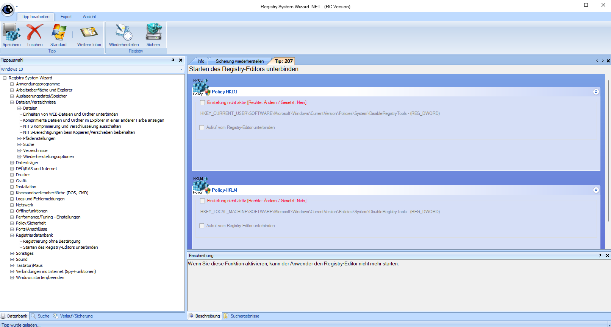Click the Wiederherstellen registry icon
Image resolution: width=611 pixels, height=327 pixels.
coord(124,32)
